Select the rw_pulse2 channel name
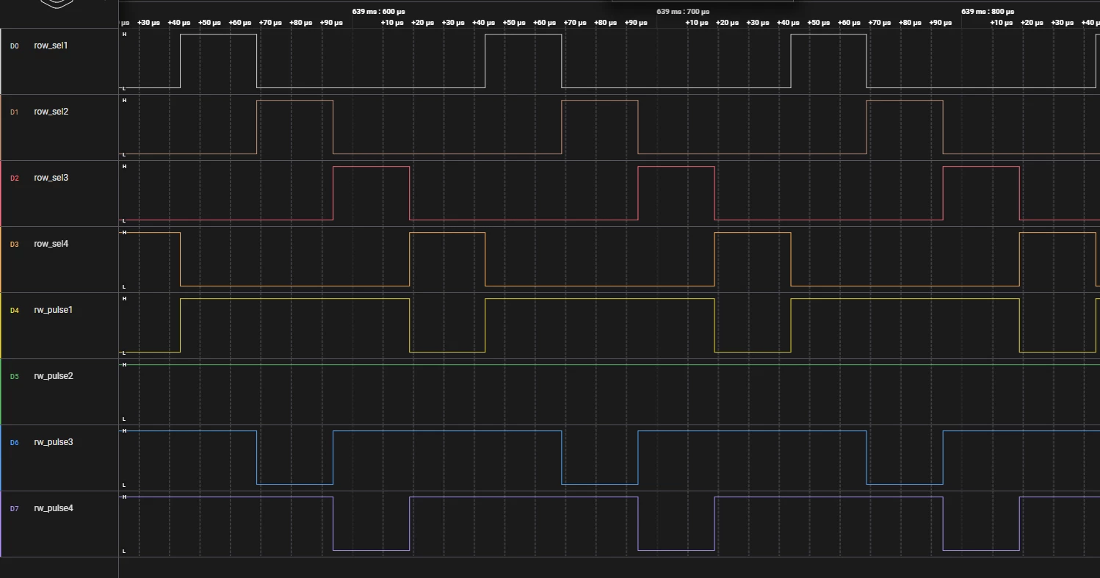Screen dimensions: 1100x578 54,376
